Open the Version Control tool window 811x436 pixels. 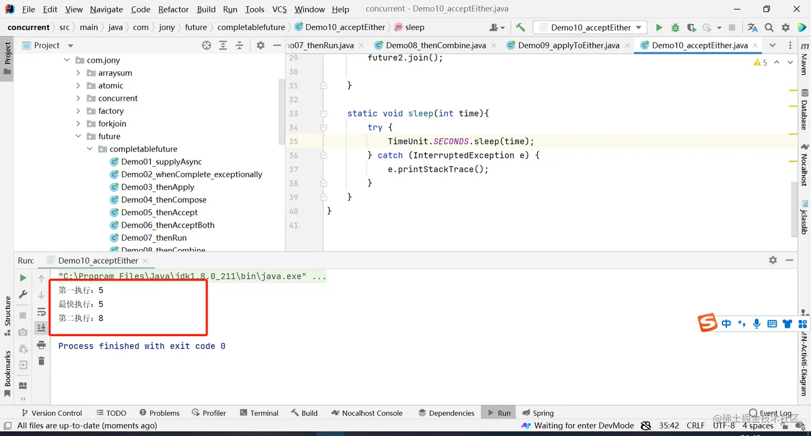point(51,413)
